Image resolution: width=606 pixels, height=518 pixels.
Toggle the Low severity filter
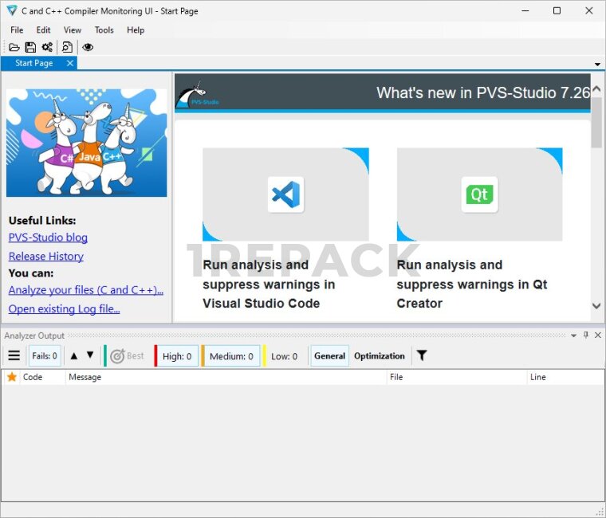click(x=284, y=356)
